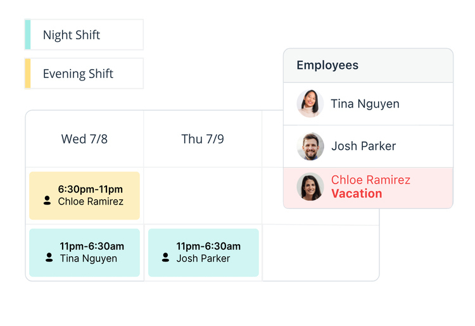Open Tina Nguyen's 11pm-6:30am shift card
Screen dimensions: 475x326
pos(84,253)
